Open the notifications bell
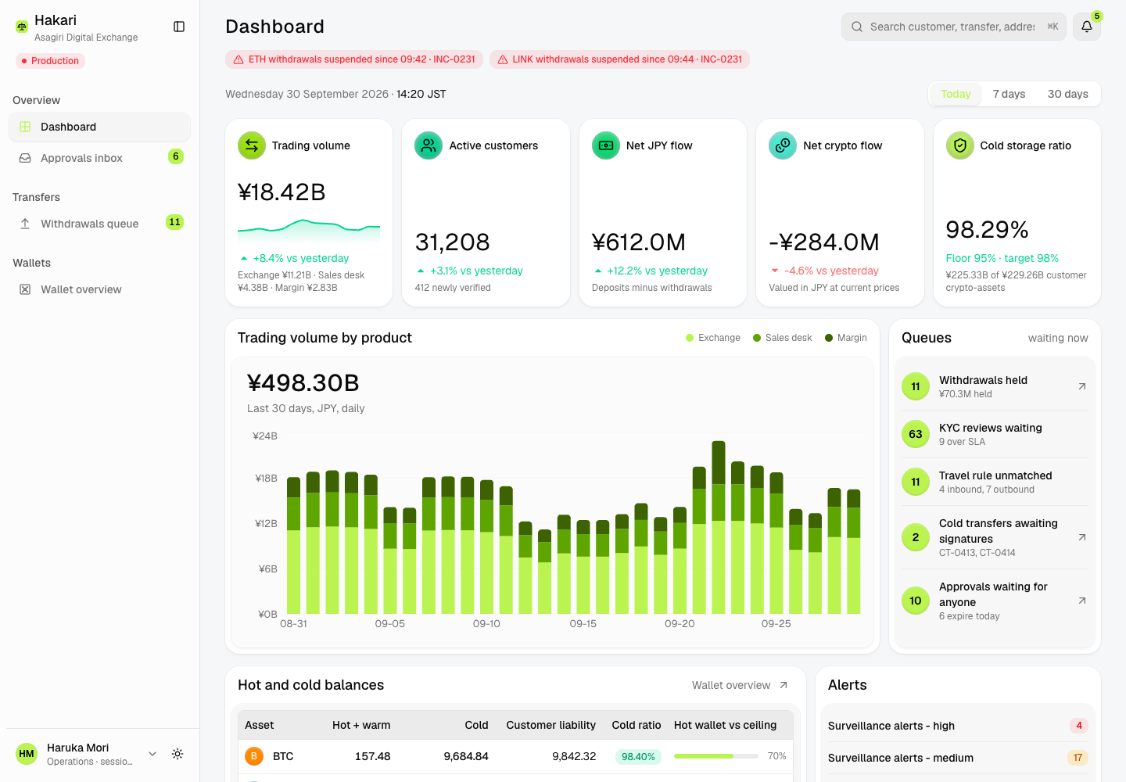The height and width of the screenshot is (782, 1126). click(x=1087, y=27)
